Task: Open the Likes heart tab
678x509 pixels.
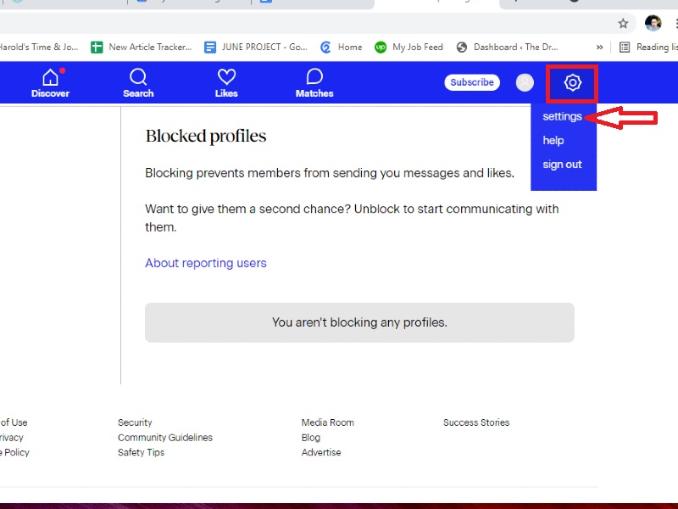Action: tap(226, 83)
